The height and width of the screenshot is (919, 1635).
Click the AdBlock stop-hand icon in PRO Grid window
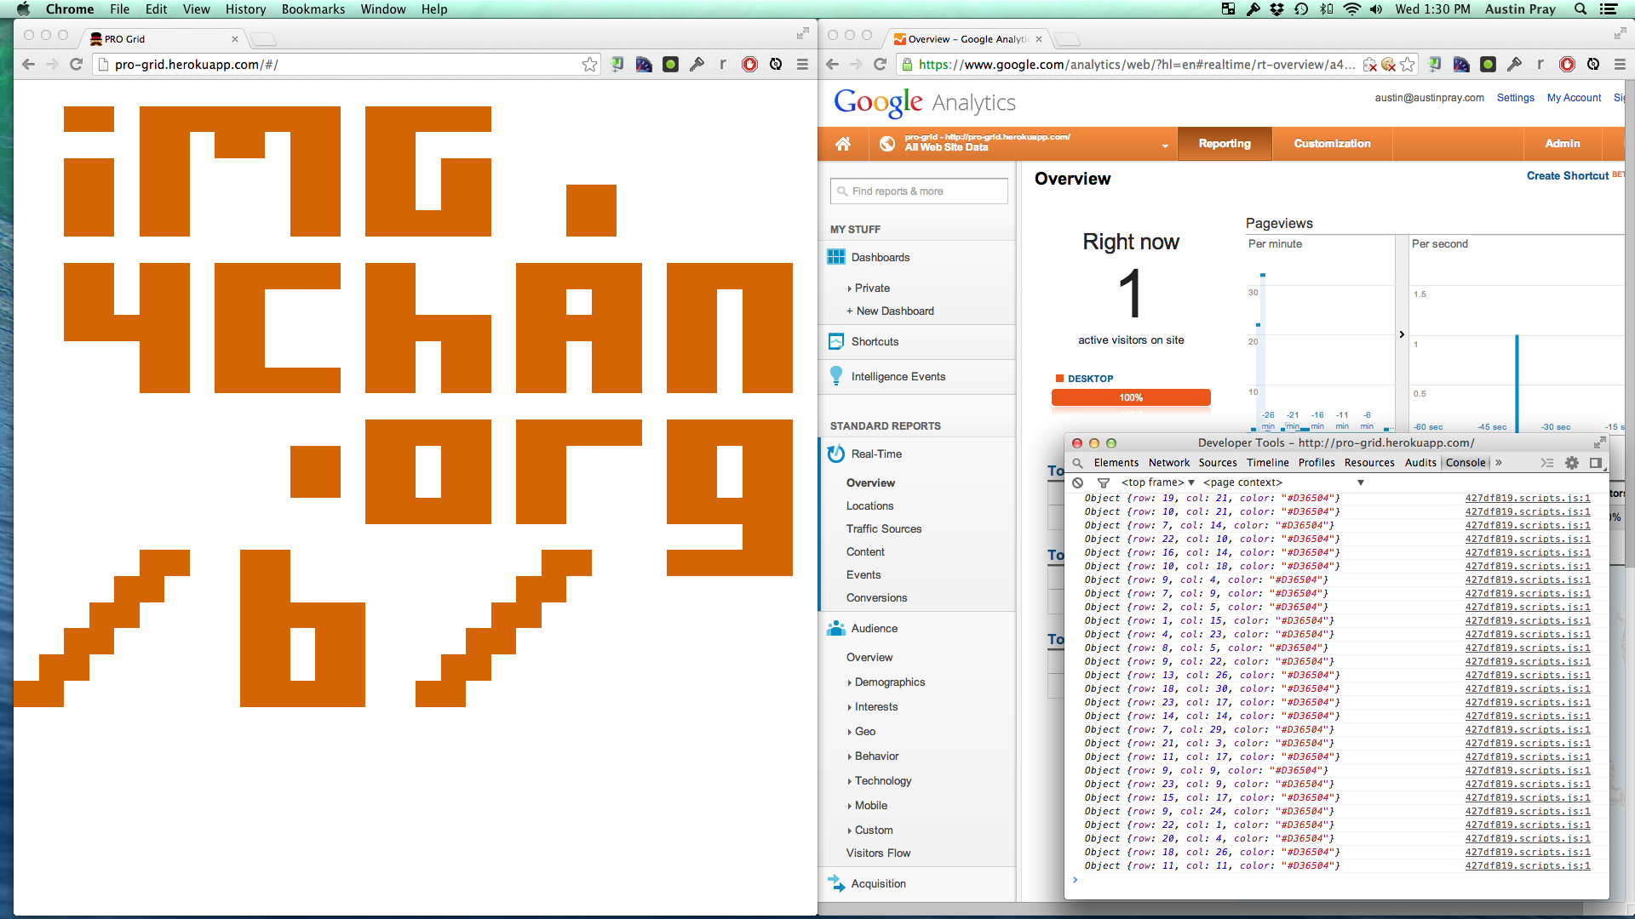(749, 65)
